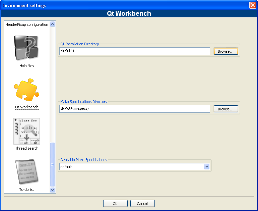Open the Thread search settings icon

pos(26,131)
